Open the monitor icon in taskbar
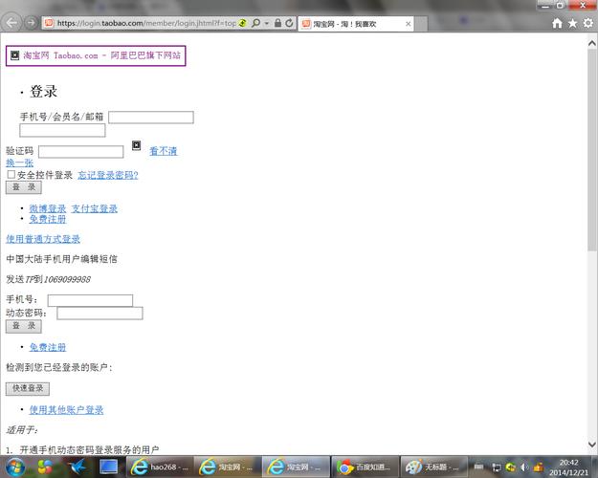598x478 pixels. tap(109, 467)
